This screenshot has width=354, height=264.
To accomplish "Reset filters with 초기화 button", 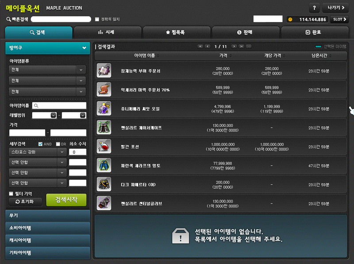I will click(x=25, y=202).
